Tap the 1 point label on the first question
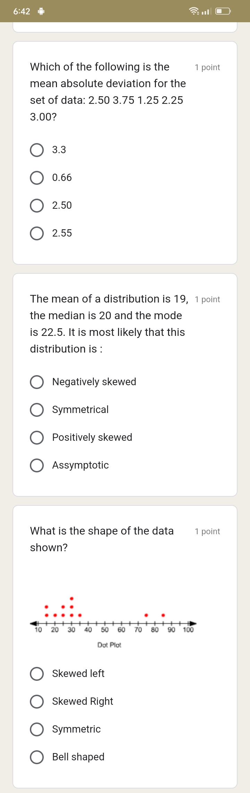 [207, 67]
